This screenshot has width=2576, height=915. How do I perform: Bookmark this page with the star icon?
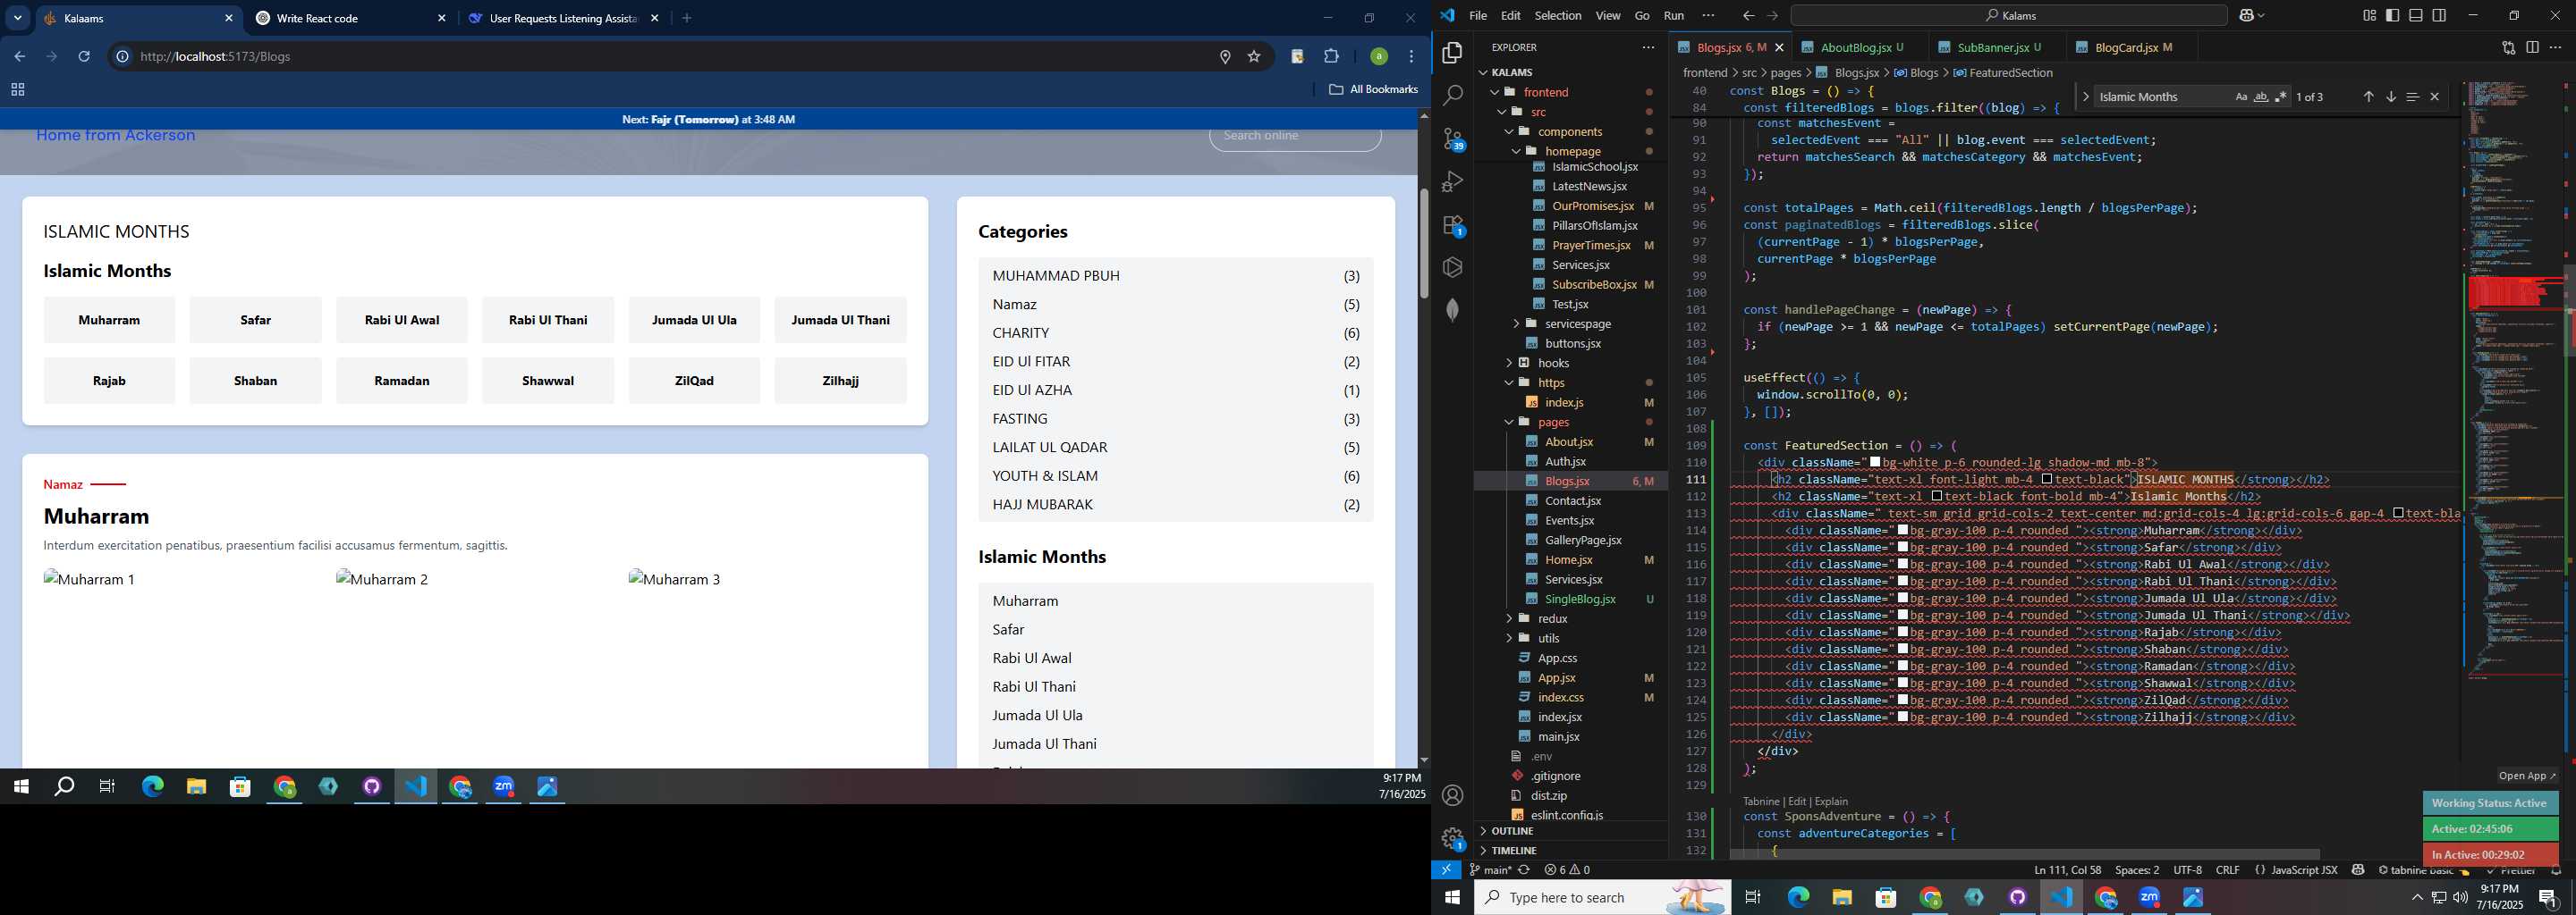point(1254,57)
